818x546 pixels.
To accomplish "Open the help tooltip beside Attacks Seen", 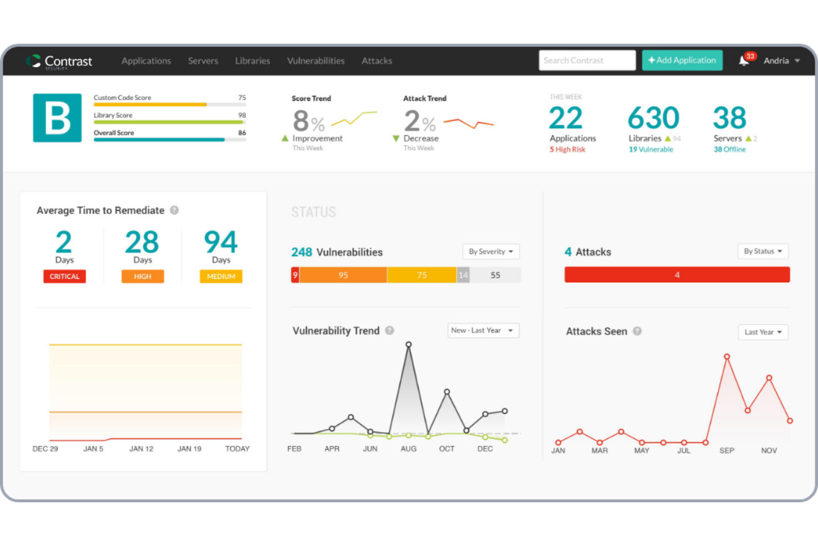I will pos(637,331).
